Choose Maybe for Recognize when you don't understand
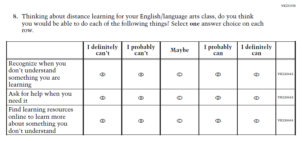 click(x=180, y=74)
